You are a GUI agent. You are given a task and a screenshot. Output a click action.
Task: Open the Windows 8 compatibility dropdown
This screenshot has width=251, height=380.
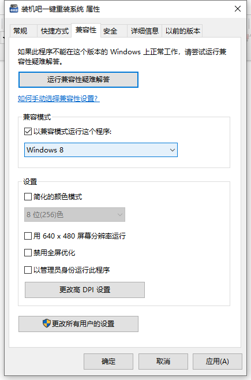click(x=101, y=150)
